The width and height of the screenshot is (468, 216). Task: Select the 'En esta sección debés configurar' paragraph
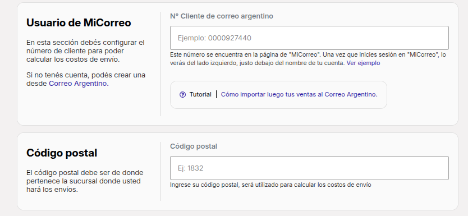click(85, 51)
